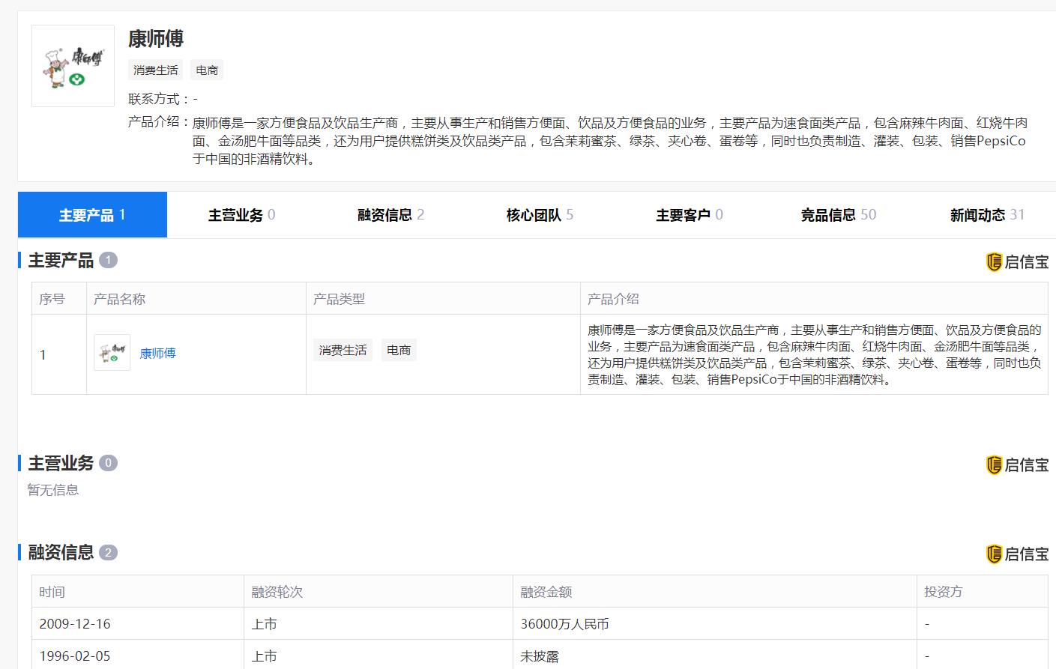Click the 融资轮次 column header
This screenshot has width=1056, height=669.
[x=378, y=591]
